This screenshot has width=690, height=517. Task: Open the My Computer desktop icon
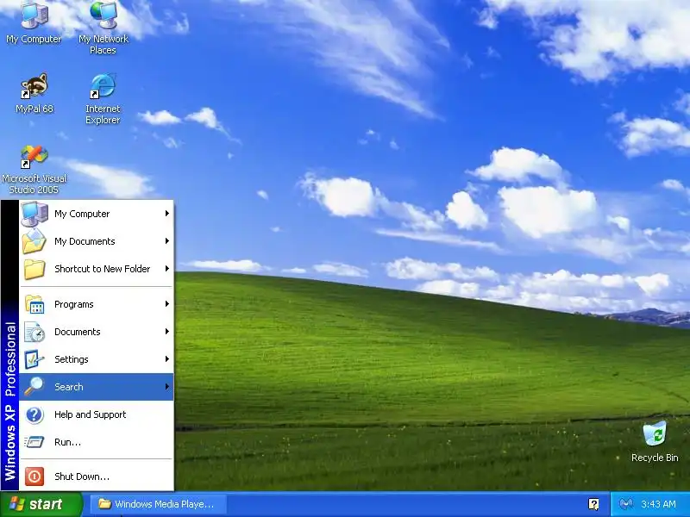tap(34, 22)
